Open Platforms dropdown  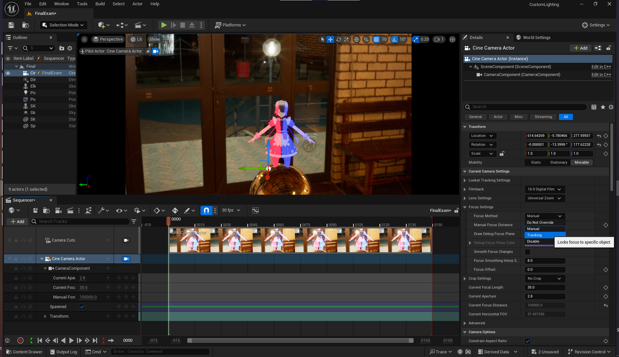click(231, 25)
